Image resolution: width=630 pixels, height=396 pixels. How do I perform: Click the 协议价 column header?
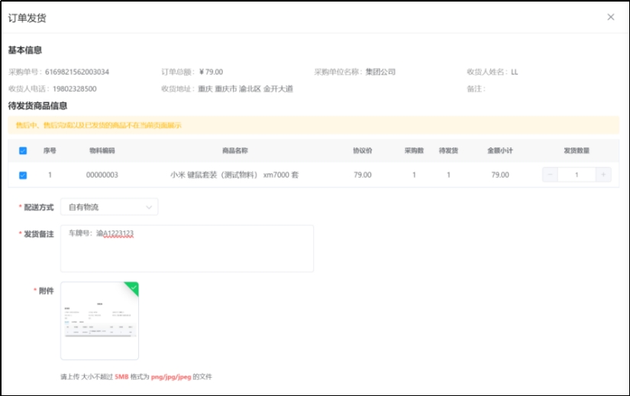tap(362, 151)
